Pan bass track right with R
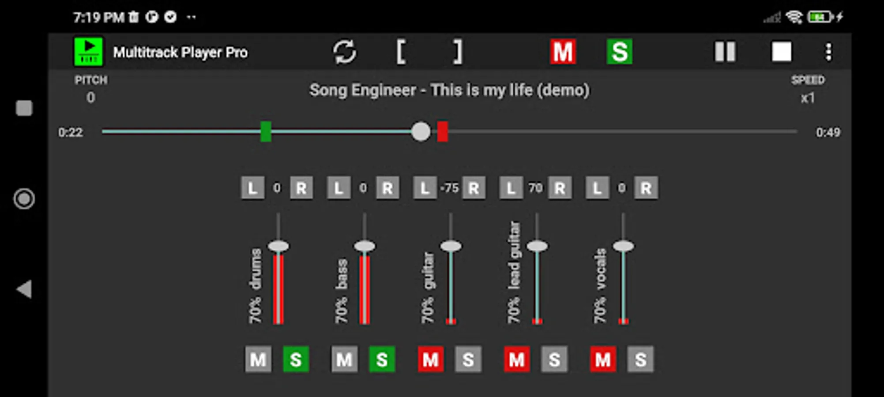 tap(387, 188)
